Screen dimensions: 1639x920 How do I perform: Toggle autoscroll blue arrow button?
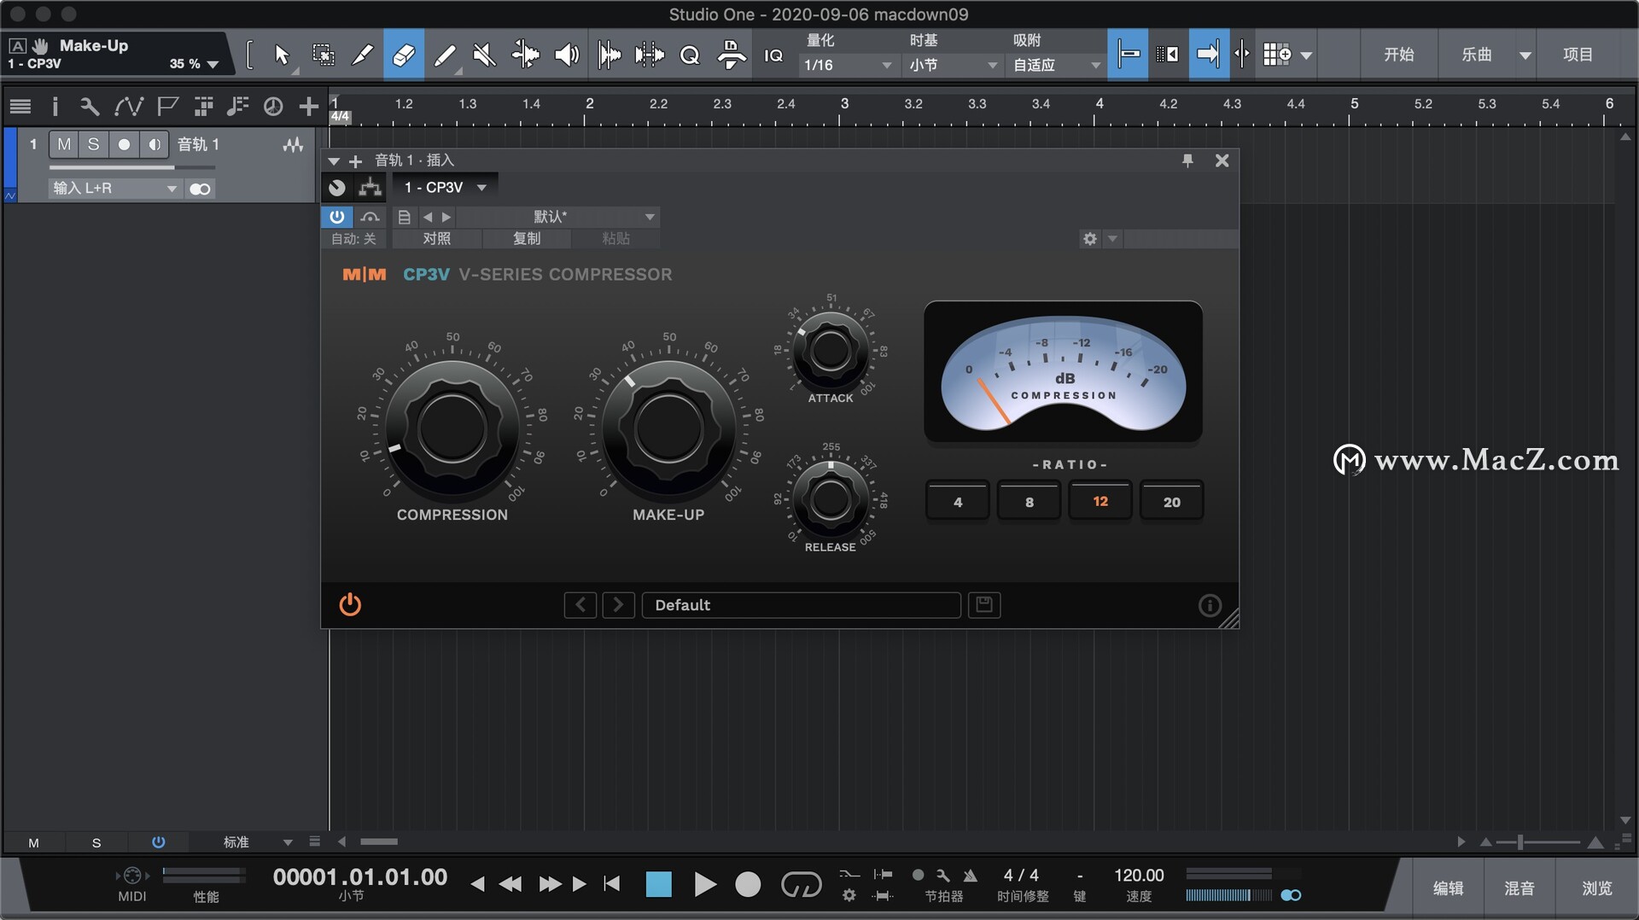pos(1209,55)
